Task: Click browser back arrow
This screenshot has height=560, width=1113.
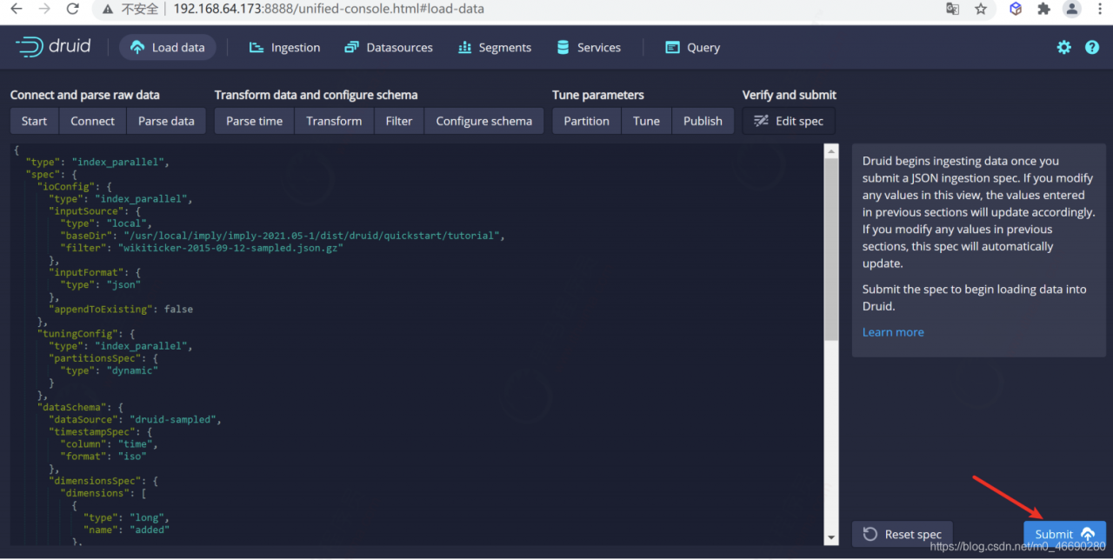Action: pos(16,9)
